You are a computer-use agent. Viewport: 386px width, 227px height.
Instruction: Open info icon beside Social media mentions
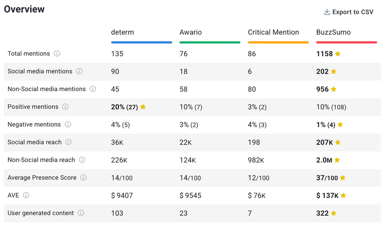tap(79, 71)
